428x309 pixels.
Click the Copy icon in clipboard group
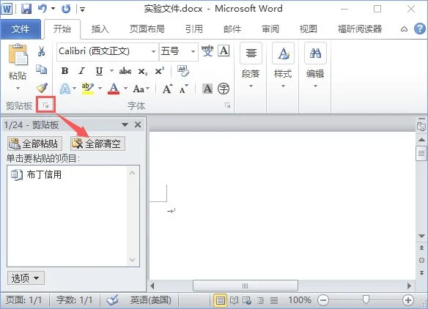coord(42,70)
